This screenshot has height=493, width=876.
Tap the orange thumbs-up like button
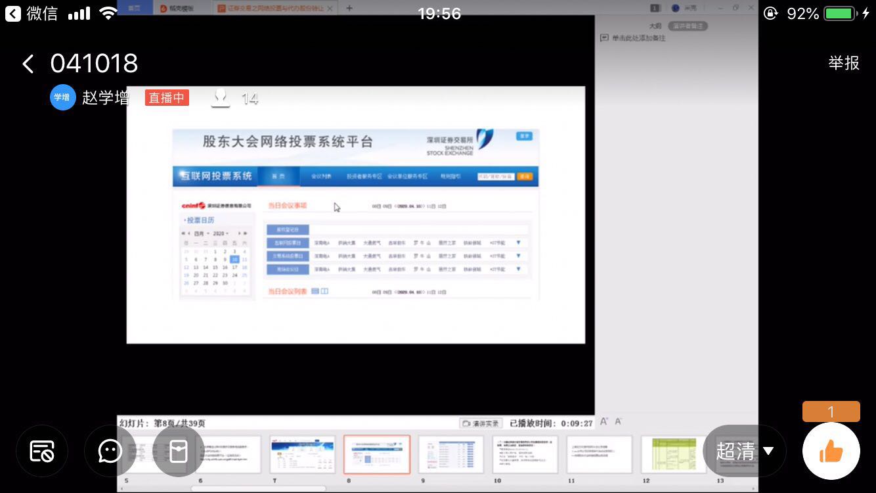[831, 451]
